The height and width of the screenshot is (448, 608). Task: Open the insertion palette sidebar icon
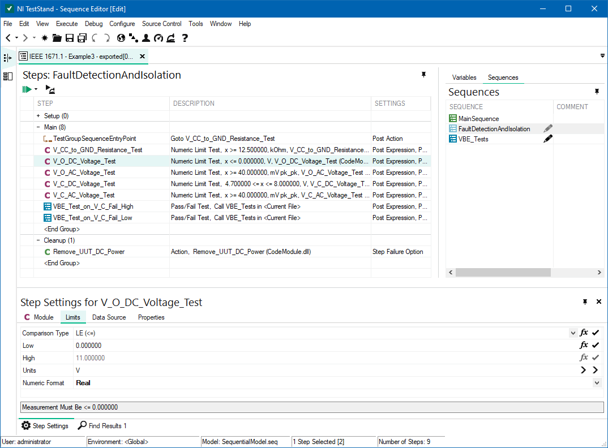[8, 58]
